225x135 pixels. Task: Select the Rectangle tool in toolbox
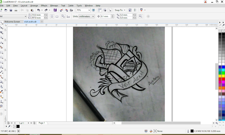[1, 52]
